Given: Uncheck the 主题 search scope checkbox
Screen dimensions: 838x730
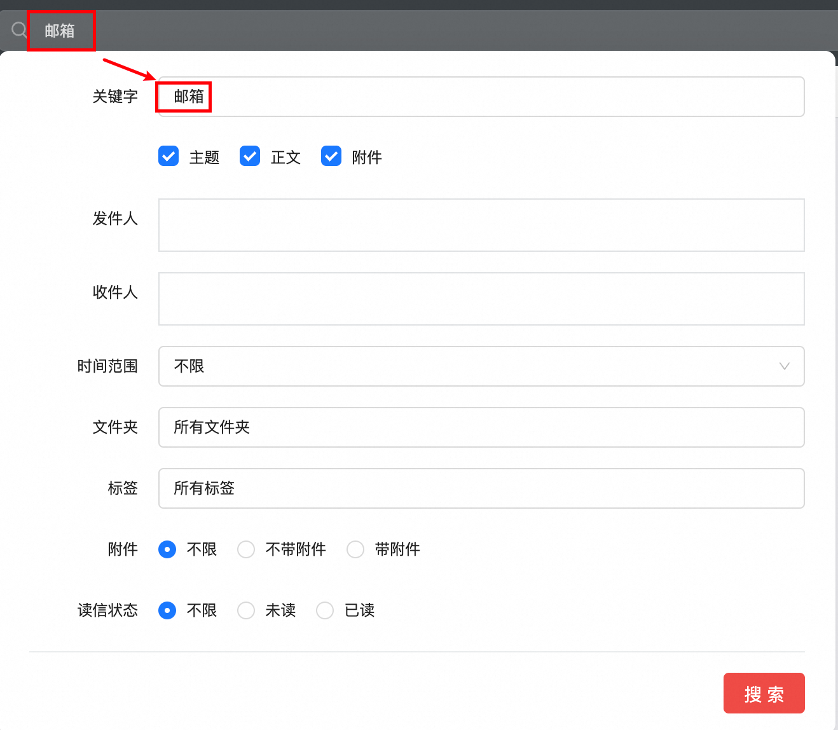Looking at the screenshot, I should (168, 156).
